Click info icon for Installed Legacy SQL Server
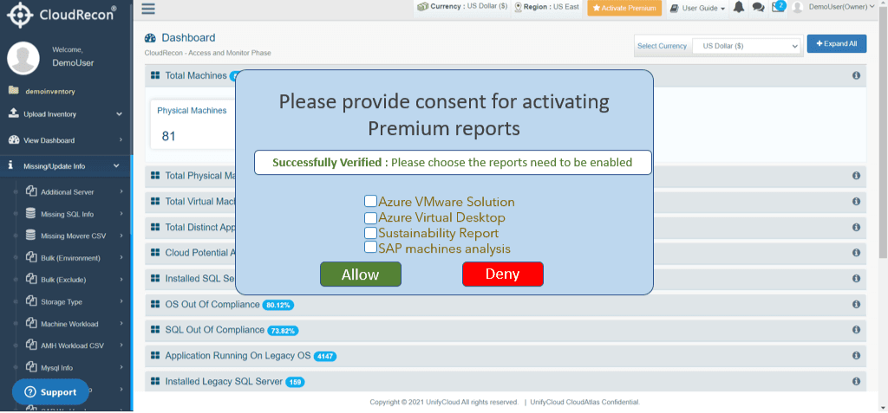Screen dimensions: 888x413 [856, 381]
